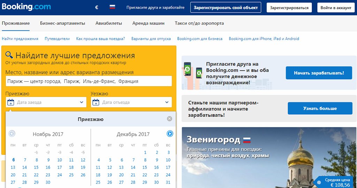Open Найти предложения link

point(20,39)
